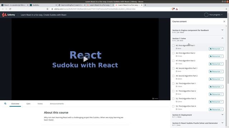Click the Brave shields icon
The image size is (229, 128).
click(x=173, y=9)
